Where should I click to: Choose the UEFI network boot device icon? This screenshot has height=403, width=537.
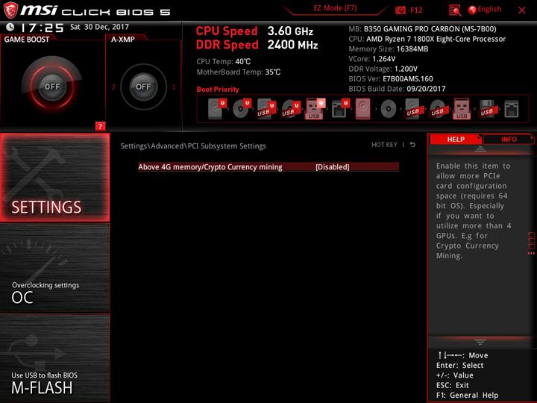[340, 109]
